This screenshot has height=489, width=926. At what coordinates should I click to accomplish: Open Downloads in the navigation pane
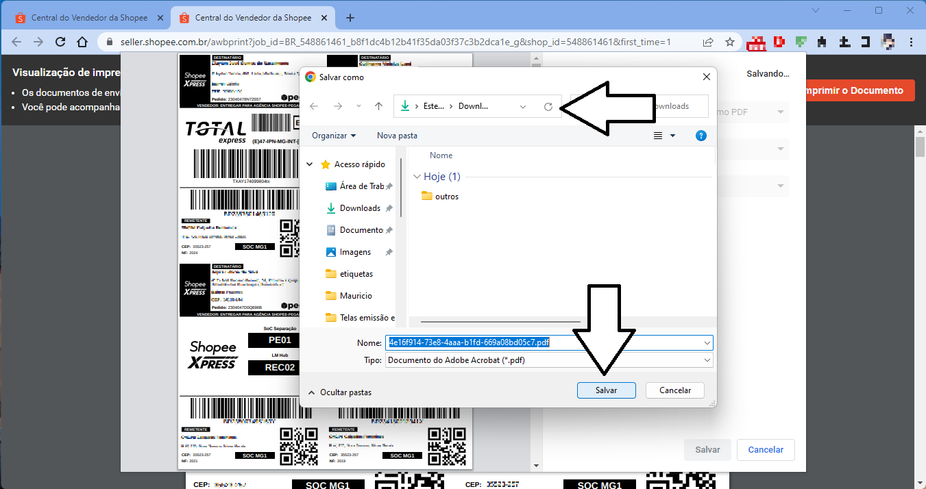point(359,208)
